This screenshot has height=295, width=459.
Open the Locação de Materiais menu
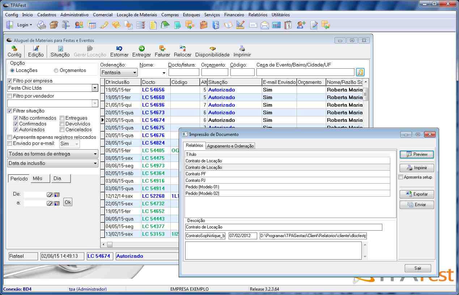(x=137, y=15)
